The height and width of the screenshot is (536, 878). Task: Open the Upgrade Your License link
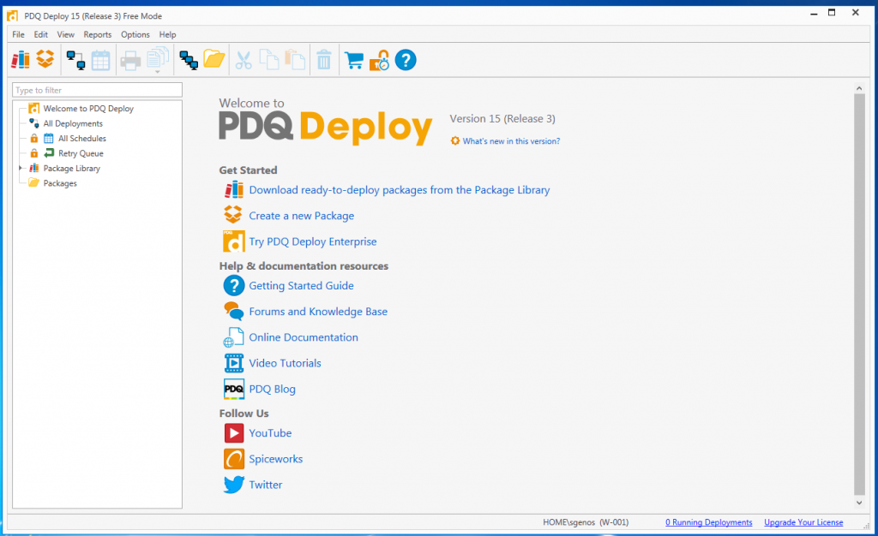pyautogui.click(x=803, y=522)
